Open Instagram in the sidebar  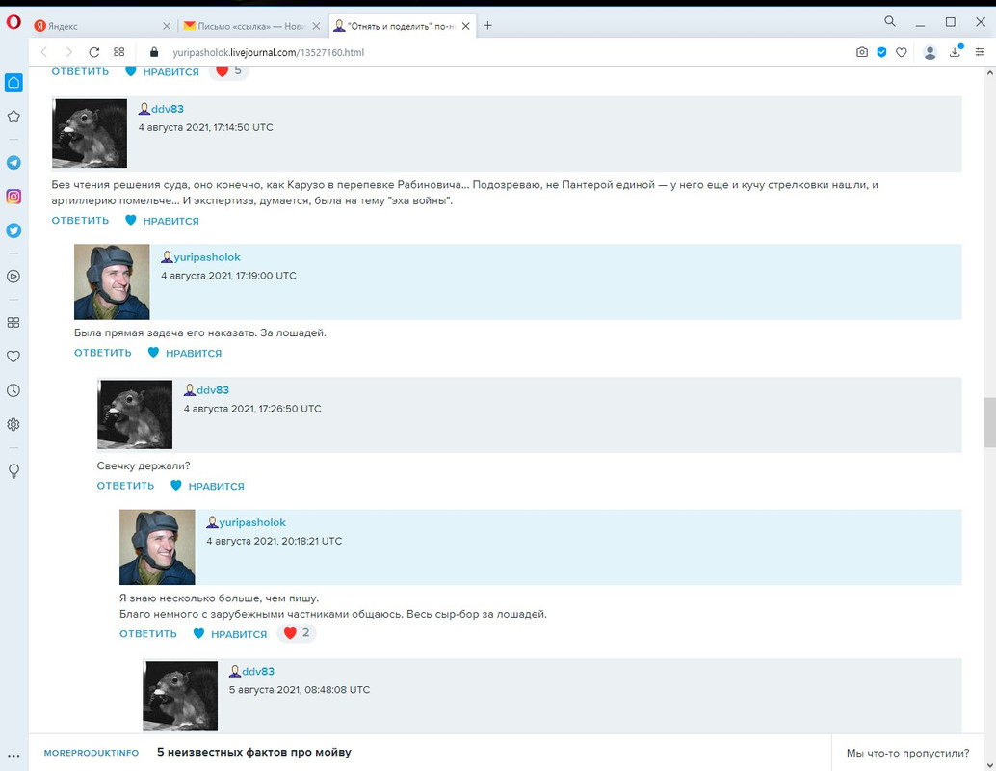click(x=13, y=197)
